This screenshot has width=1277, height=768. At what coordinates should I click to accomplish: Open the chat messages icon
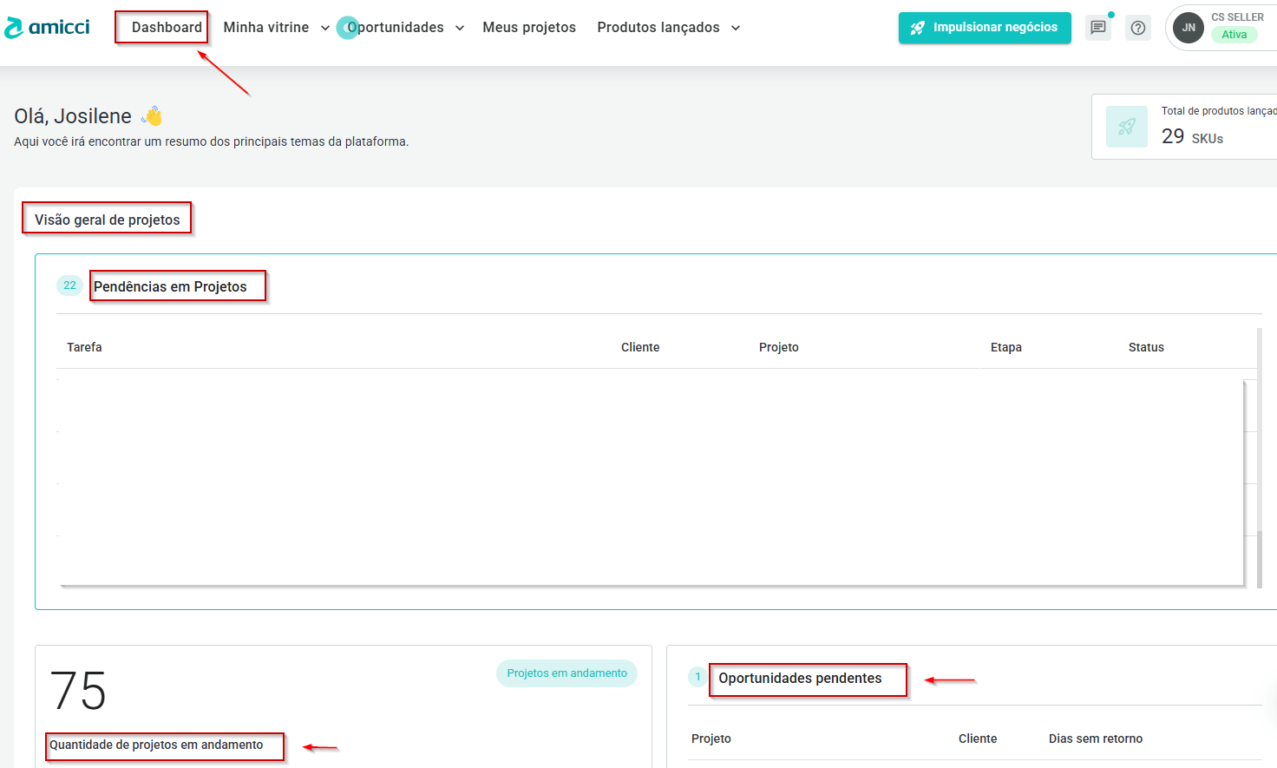click(1098, 28)
